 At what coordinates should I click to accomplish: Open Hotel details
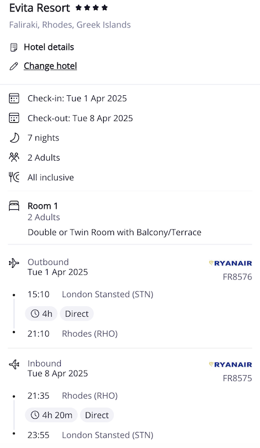(x=49, y=47)
